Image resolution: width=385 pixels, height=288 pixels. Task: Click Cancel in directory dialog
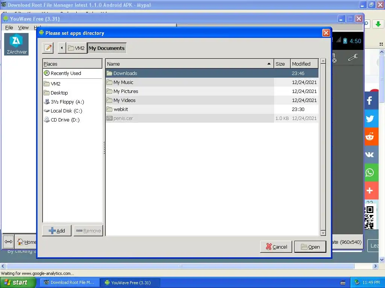click(276, 247)
